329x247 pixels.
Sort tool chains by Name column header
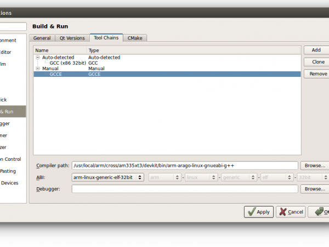click(x=60, y=50)
